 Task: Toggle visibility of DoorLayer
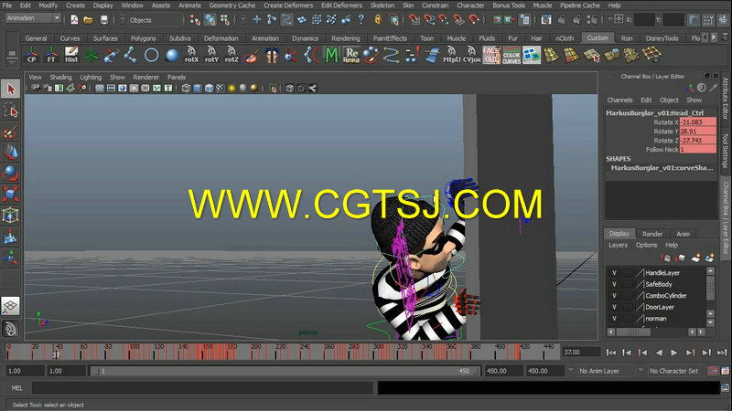614,307
